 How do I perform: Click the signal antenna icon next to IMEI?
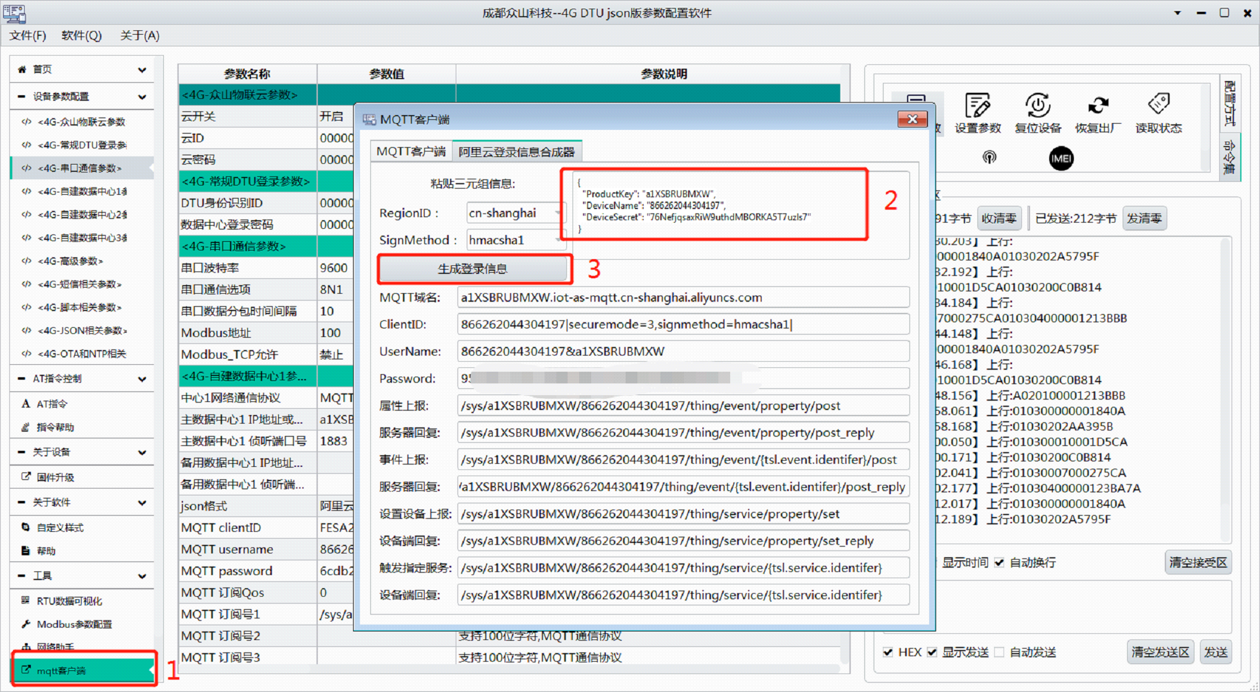[989, 157]
